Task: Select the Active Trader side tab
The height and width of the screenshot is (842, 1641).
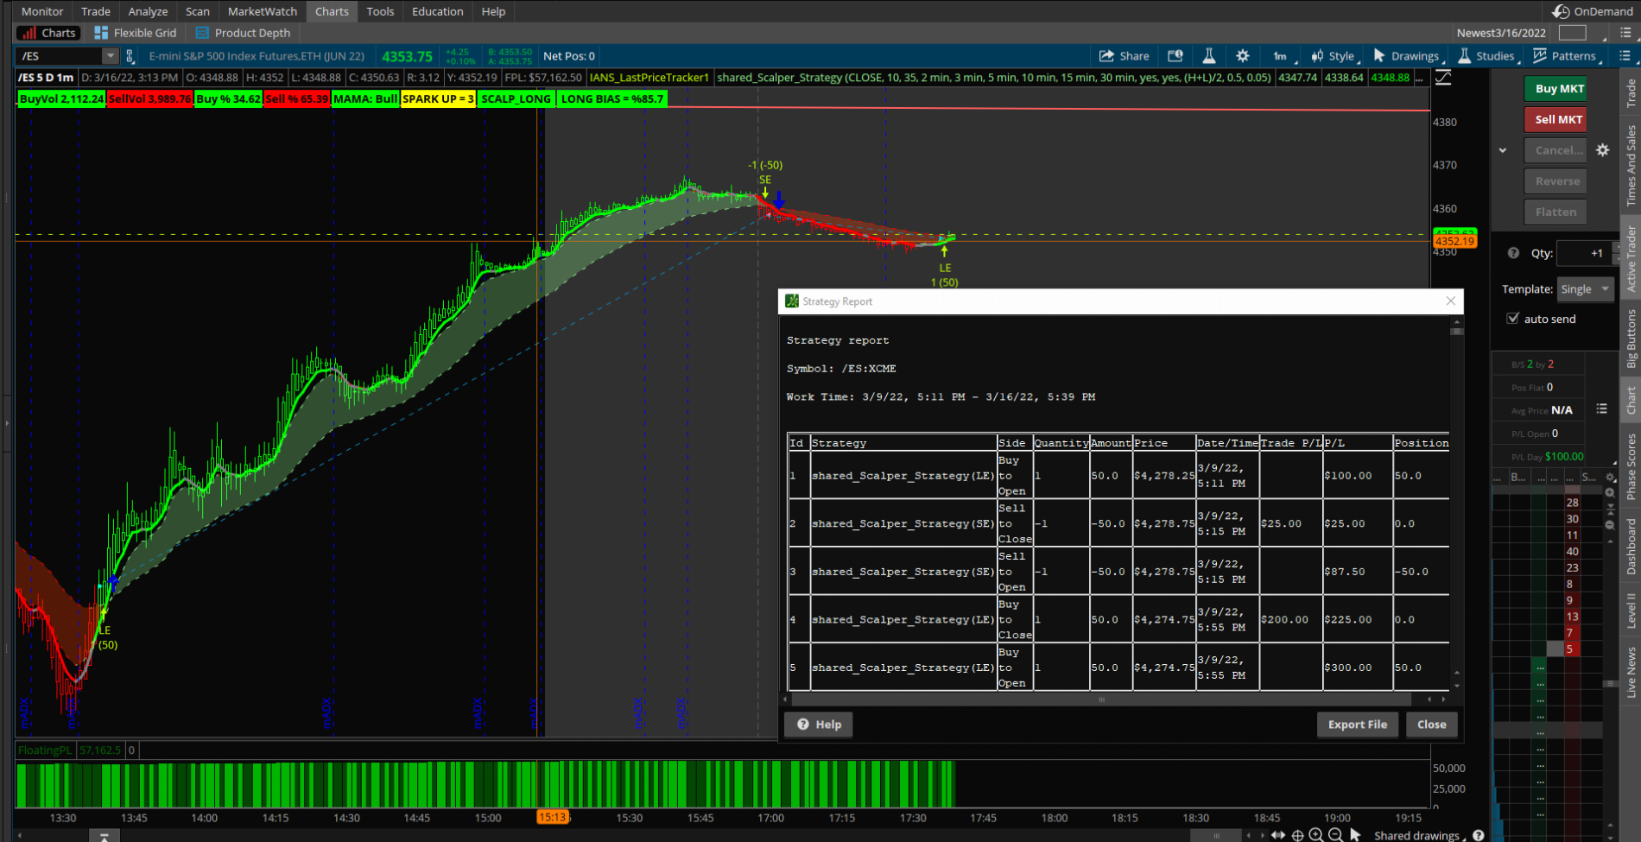Action: [x=1631, y=258]
